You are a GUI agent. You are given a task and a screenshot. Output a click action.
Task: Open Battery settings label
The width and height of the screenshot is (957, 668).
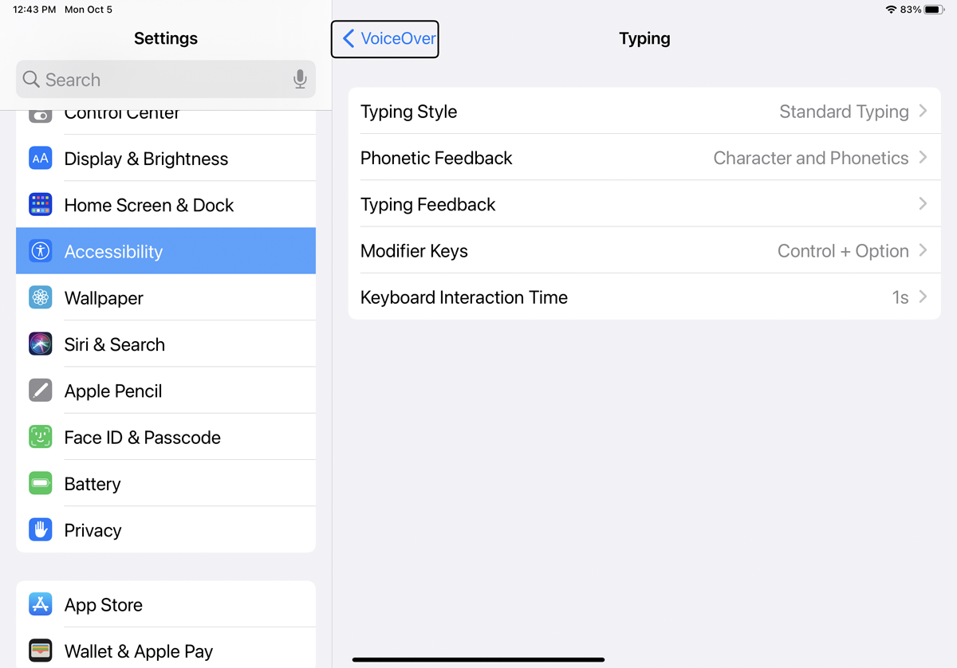click(93, 484)
